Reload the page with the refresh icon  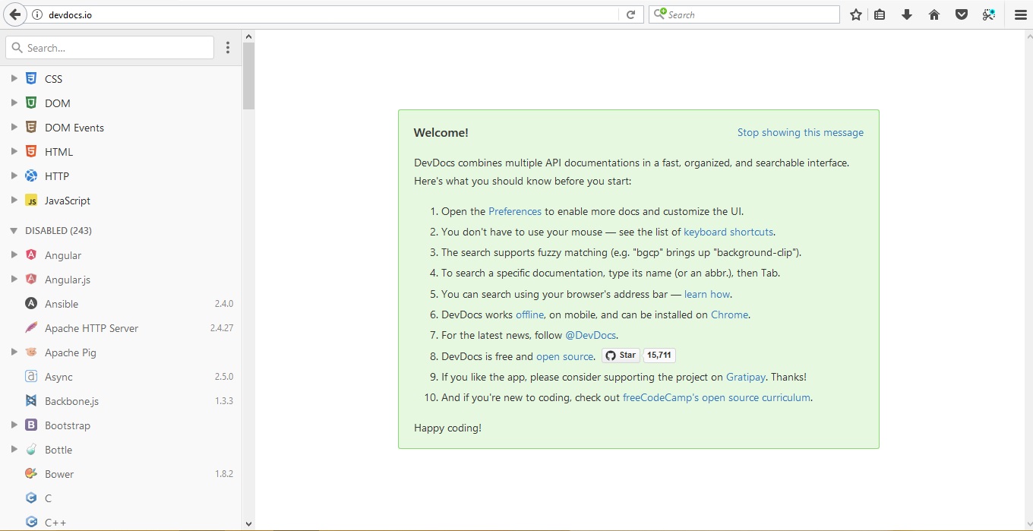(x=630, y=14)
